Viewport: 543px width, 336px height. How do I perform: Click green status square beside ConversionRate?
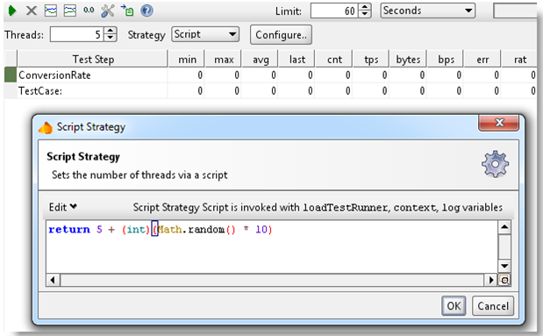(11, 75)
